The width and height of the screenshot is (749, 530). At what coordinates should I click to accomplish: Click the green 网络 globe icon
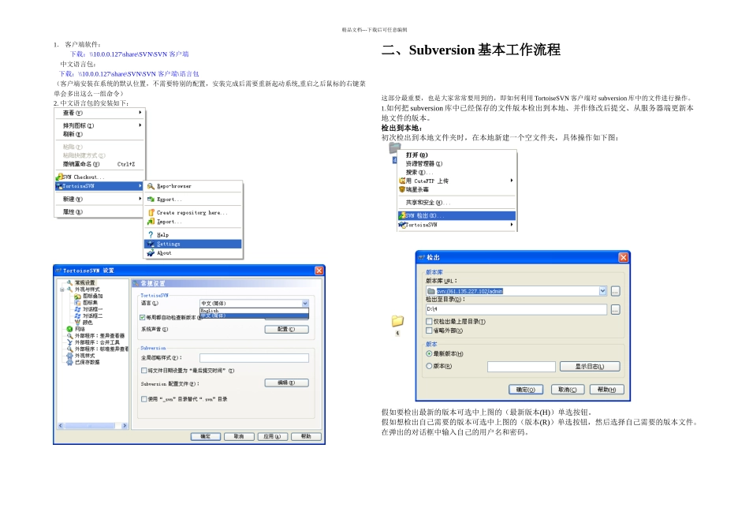(69, 329)
